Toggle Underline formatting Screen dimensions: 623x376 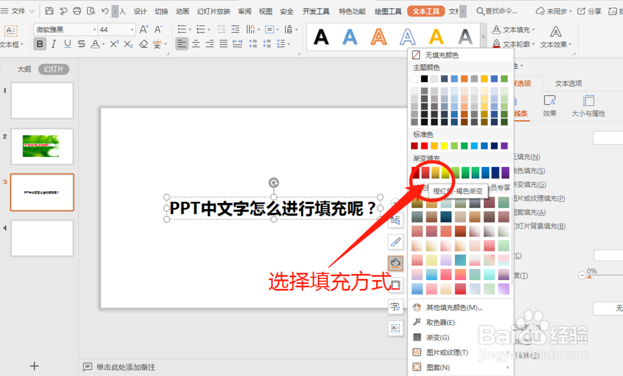[x=67, y=44]
